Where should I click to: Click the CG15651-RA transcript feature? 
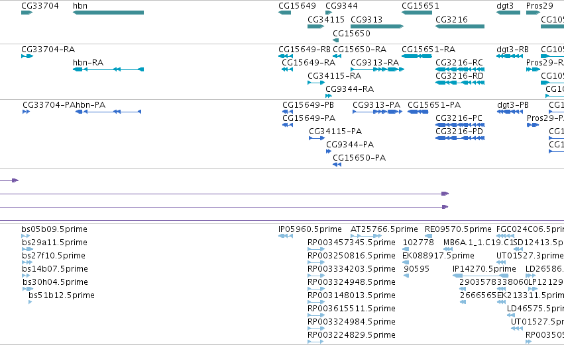click(x=416, y=56)
